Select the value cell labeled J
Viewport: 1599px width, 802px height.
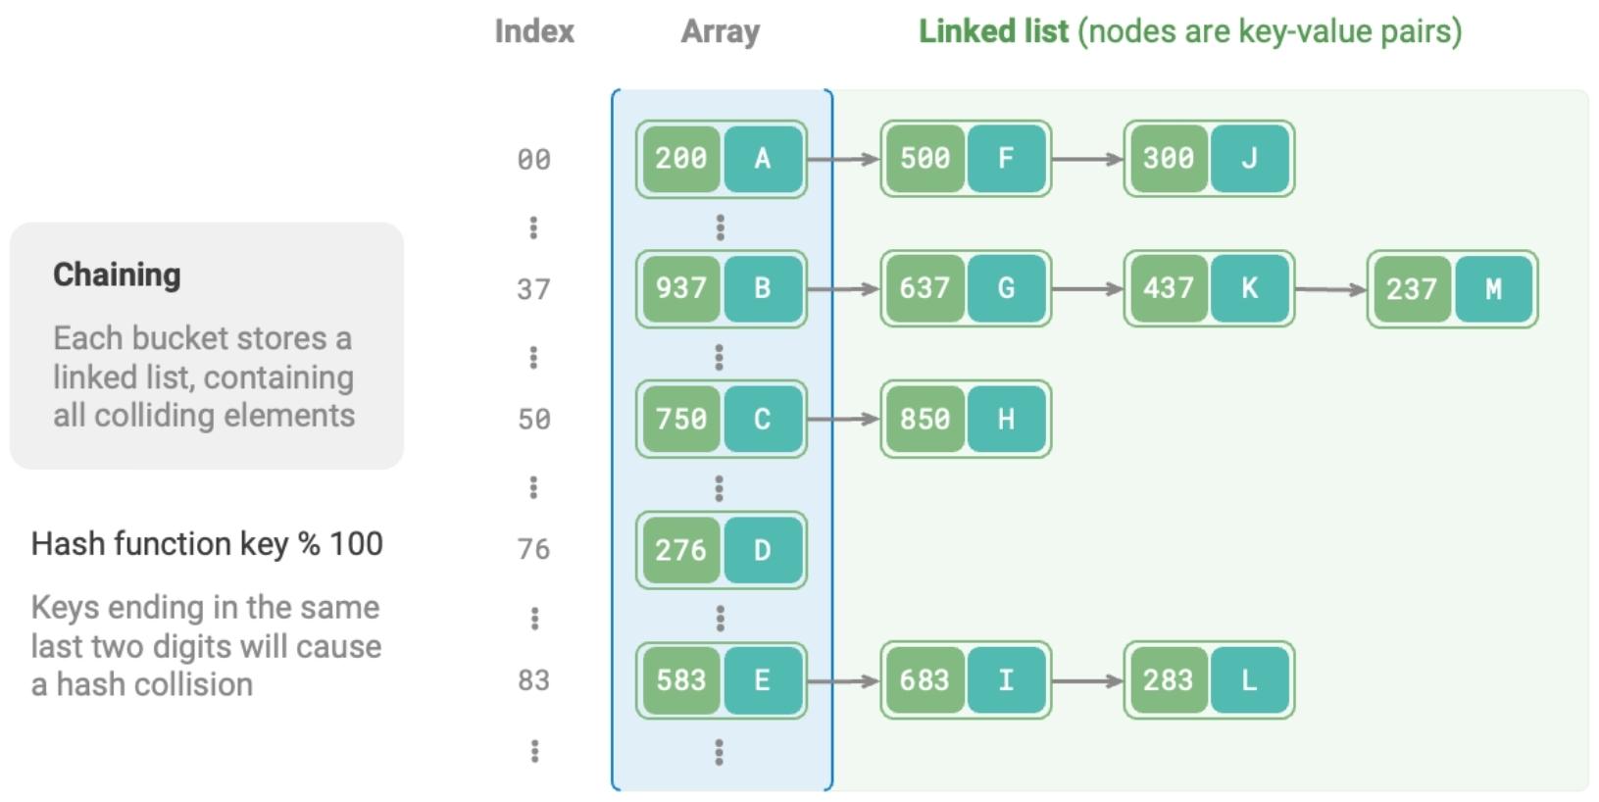click(1249, 159)
